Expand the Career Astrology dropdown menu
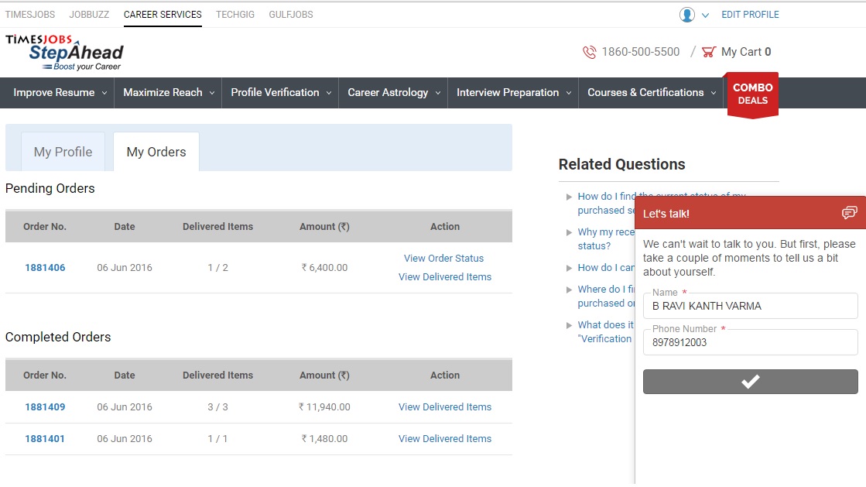The height and width of the screenshot is (487, 866). click(393, 92)
